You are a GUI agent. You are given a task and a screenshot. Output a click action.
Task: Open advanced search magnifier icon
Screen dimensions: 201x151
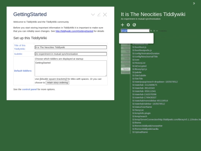coord(151,31)
